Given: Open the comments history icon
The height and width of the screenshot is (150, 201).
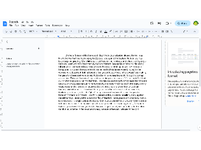Looking at the screenshot, I should click(159, 23).
